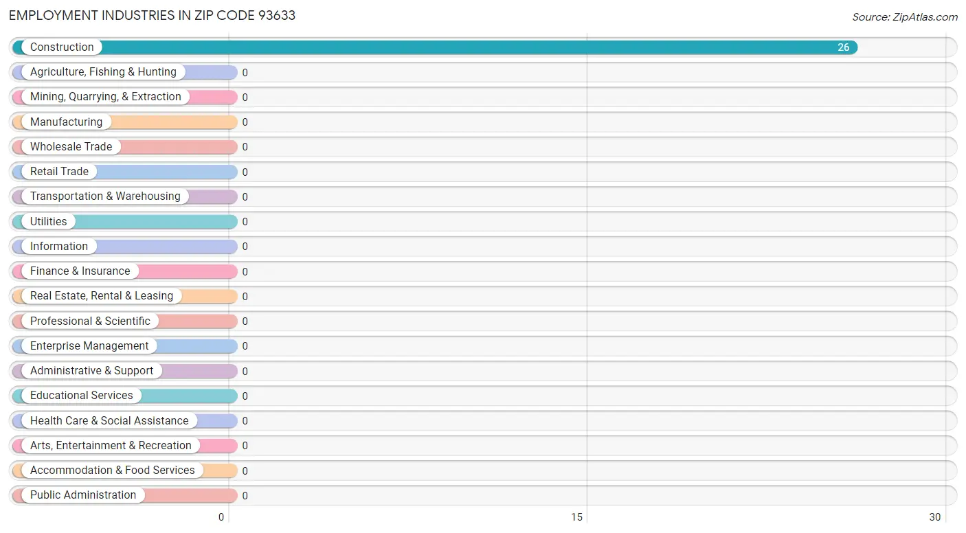Image resolution: width=966 pixels, height=533 pixels.
Task: Click the 0 value next to Retail Trade
Action: [x=245, y=172]
